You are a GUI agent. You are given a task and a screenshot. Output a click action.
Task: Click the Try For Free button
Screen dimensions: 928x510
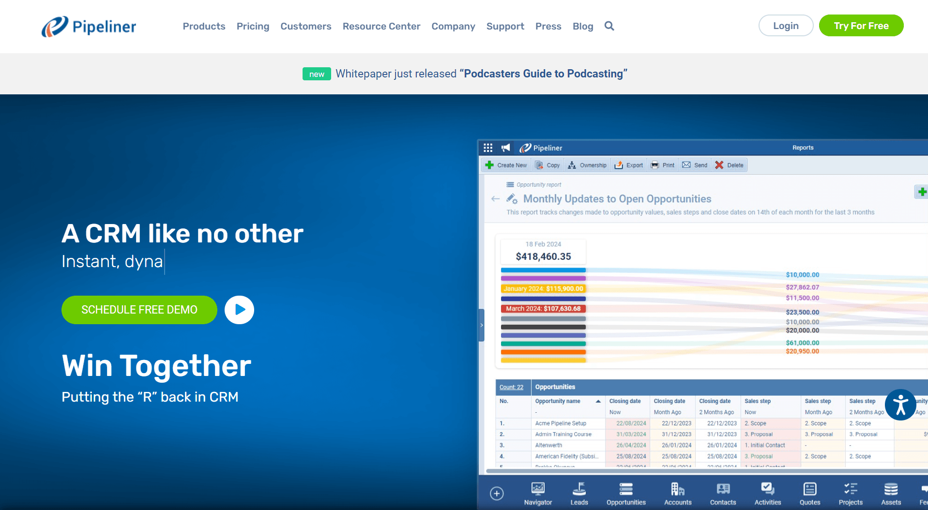861,26
